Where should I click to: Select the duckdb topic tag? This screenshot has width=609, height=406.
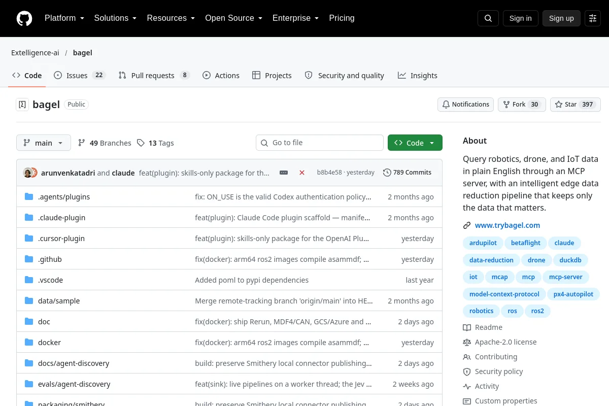click(x=570, y=260)
